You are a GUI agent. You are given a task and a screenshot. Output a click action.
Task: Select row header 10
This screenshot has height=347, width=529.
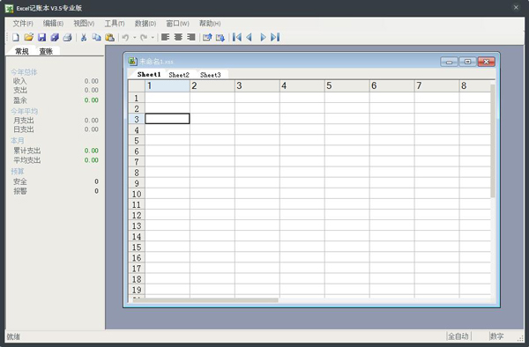[x=137, y=194]
